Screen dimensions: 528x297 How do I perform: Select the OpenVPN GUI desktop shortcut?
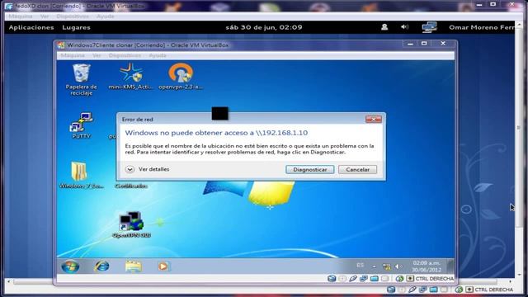[x=131, y=224]
